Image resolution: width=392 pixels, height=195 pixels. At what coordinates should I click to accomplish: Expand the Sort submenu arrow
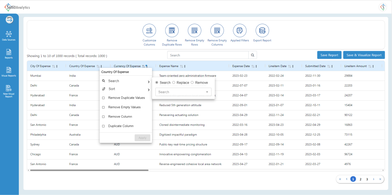tap(148, 90)
